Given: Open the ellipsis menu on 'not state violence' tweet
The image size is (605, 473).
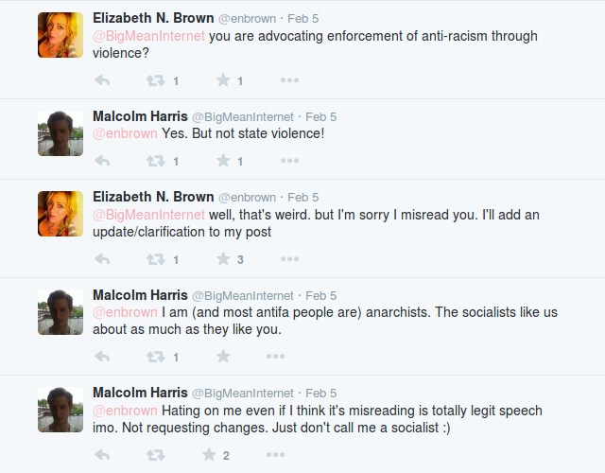Looking at the screenshot, I should tap(290, 160).
